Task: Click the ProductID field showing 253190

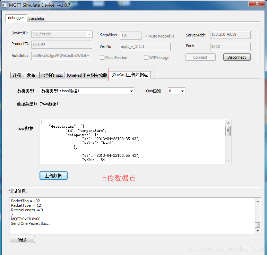Action: point(62,44)
